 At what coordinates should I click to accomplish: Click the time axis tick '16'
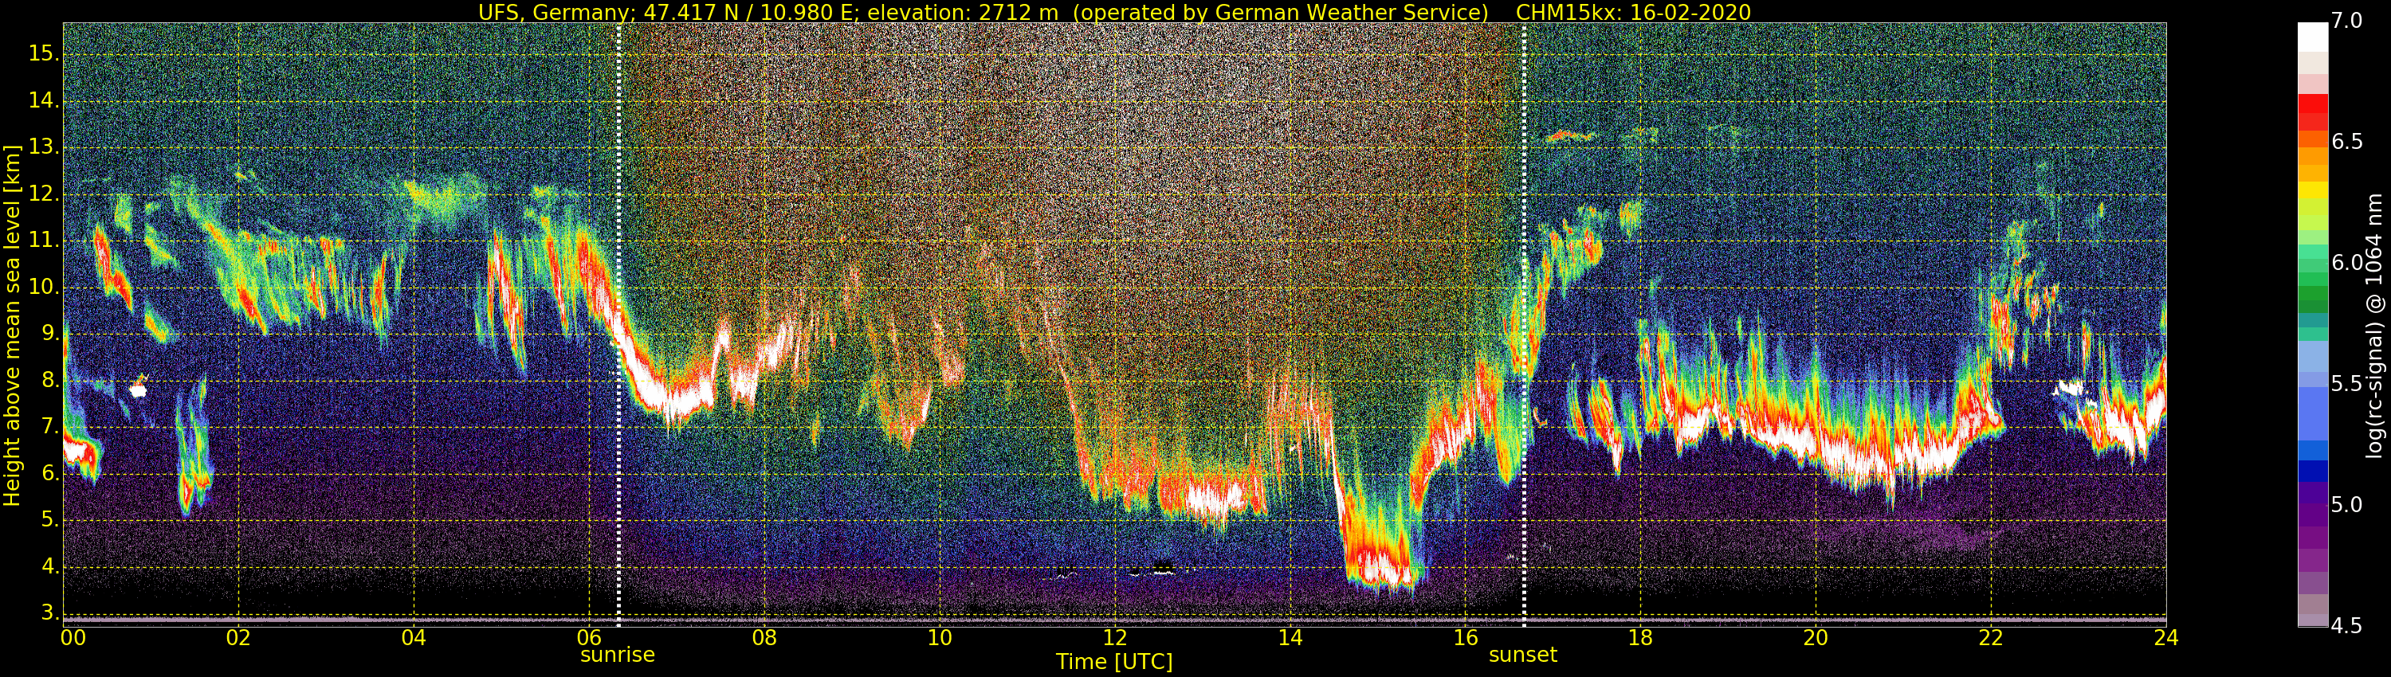tap(1466, 638)
